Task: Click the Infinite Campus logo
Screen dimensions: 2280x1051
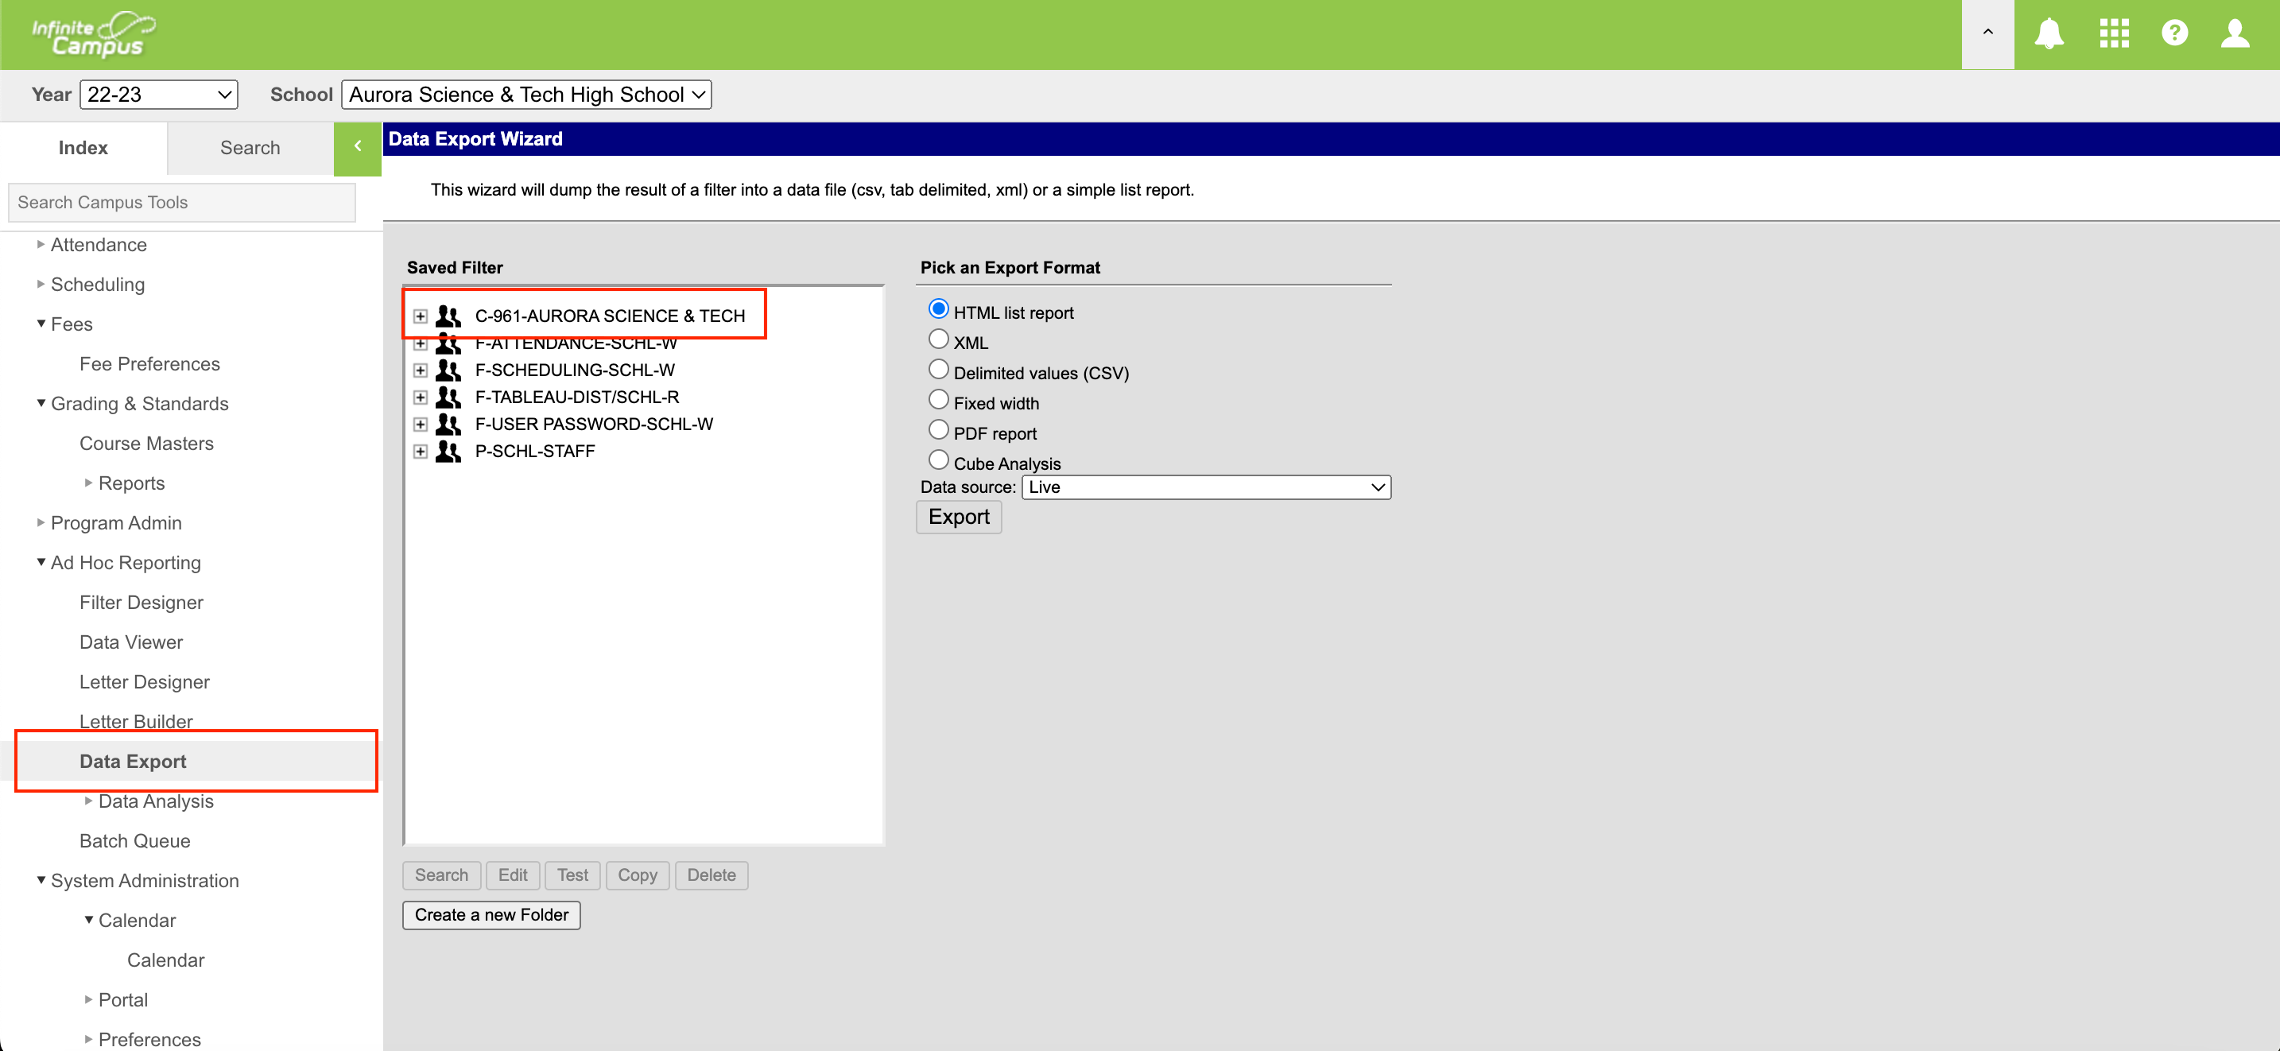Action: 93,34
